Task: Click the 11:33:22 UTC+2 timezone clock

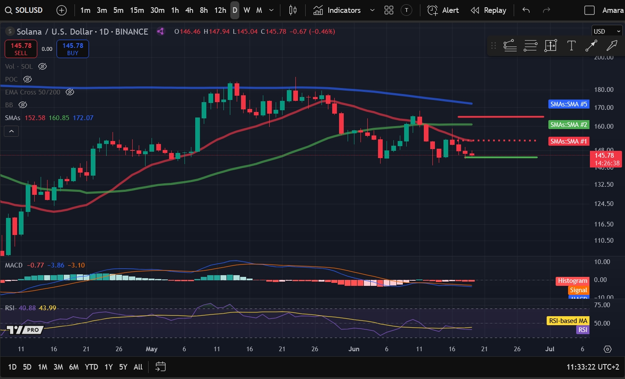Action: [x=592, y=367]
